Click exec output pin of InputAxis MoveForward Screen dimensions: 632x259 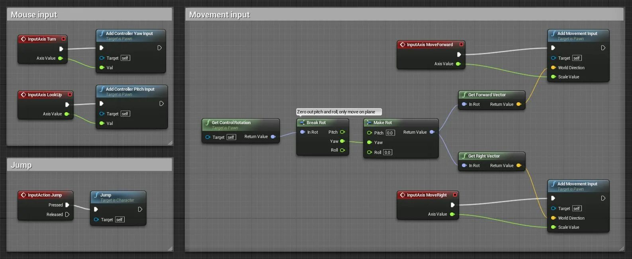[459, 55]
